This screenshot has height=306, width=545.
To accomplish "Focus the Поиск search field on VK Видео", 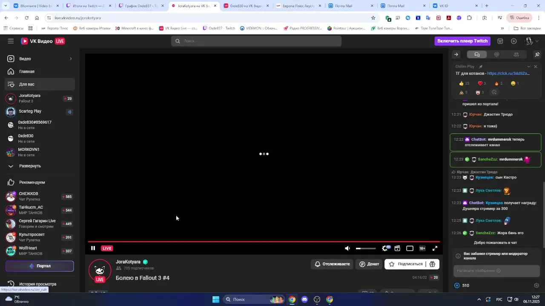I will (256, 41).
